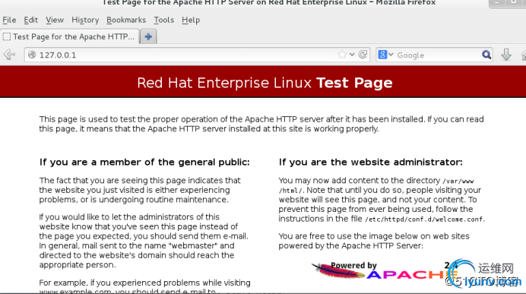526x294 pixels.
Task: Open the File menu
Action: (9, 20)
